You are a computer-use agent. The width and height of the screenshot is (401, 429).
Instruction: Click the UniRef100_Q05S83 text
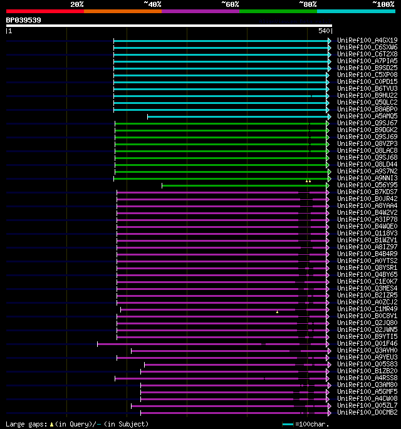[367, 364]
